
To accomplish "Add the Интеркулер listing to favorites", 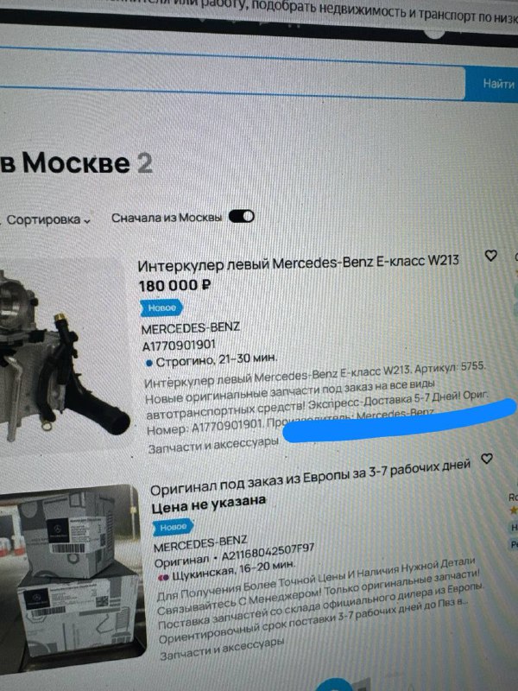I will pos(490,255).
